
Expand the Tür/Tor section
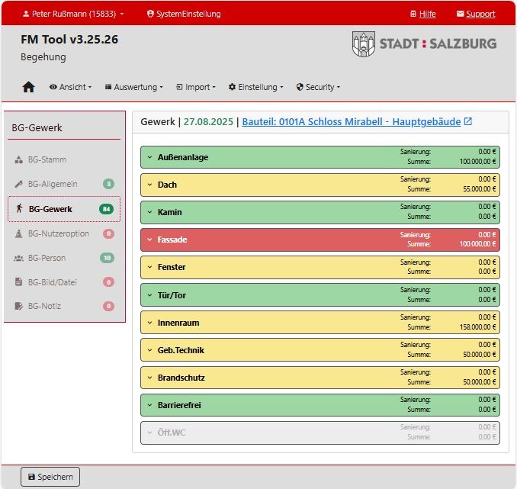pyautogui.click(x=320, y=295)
